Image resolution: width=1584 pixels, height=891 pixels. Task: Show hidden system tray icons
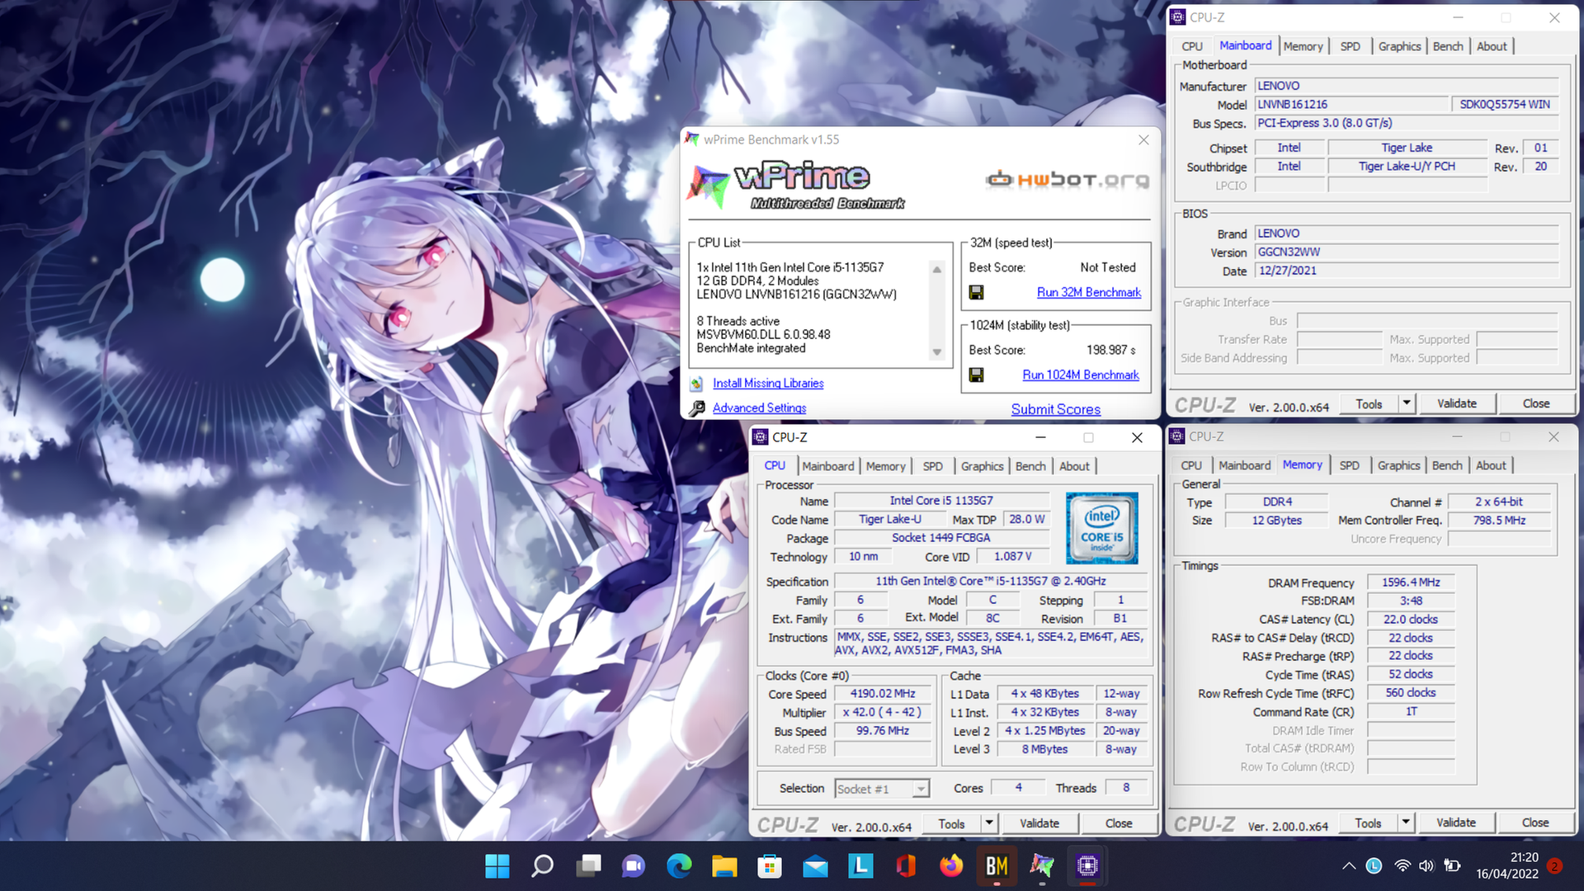[1349, 865]
